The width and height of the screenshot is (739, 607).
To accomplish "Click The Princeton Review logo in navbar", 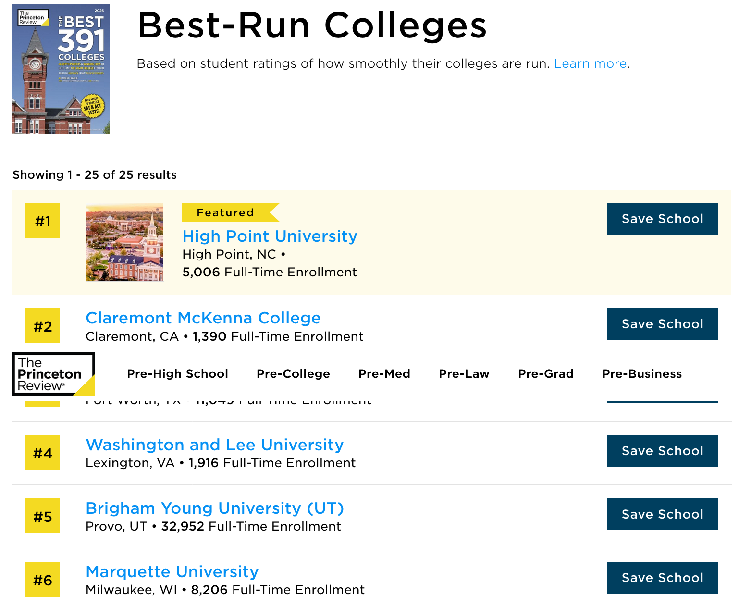I will [53, 374].
